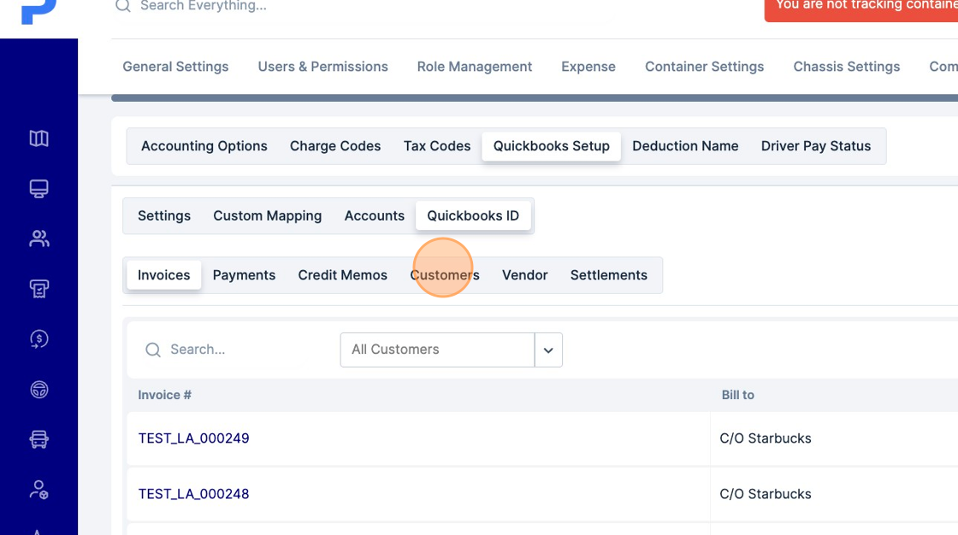Viewport: 958px width, 535px height.
Task: Open the Tax Codes tab
Action: pos(437,146)
